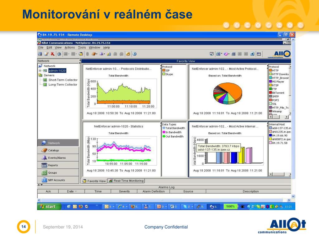
Task: Open the Help menu
Action: 107,48
